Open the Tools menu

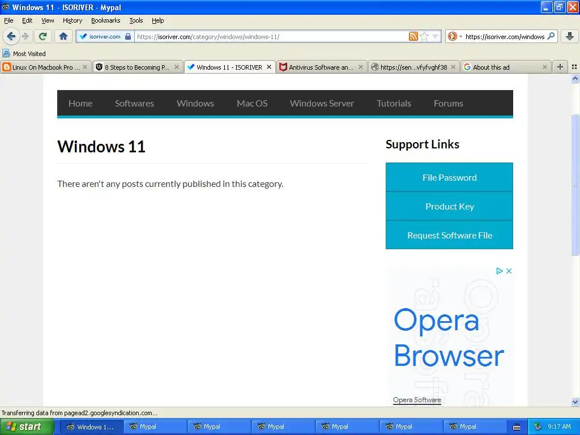(x=136, y=20)
